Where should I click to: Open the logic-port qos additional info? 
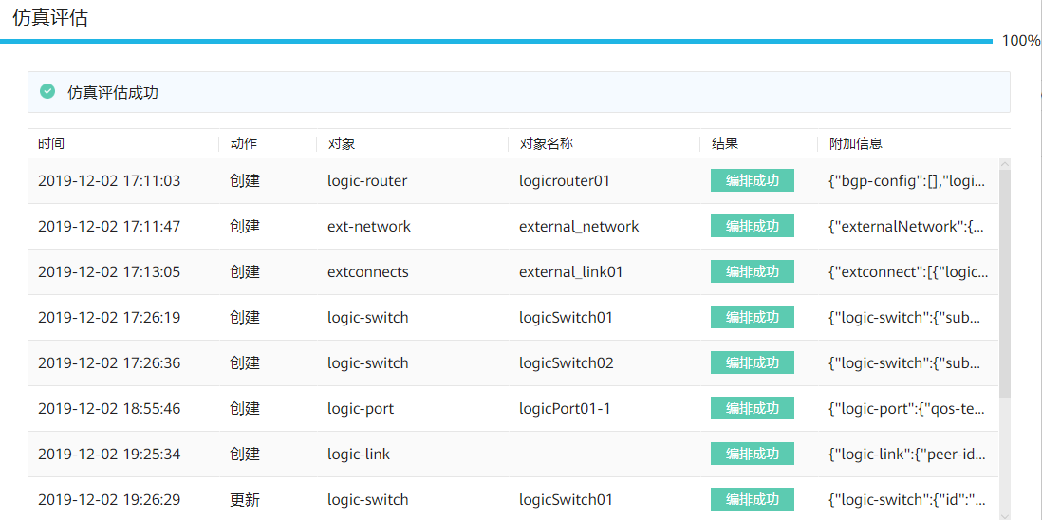click(906, 408)
